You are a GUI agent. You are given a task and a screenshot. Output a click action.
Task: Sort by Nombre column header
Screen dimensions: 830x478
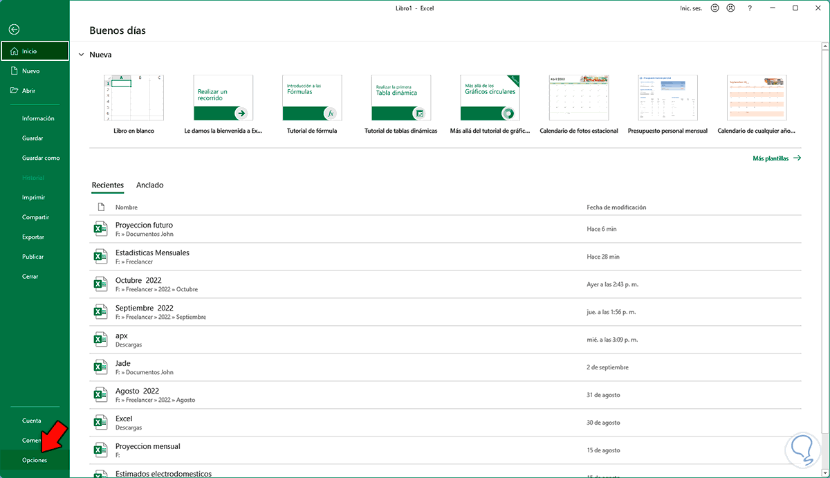coord(127,208)
